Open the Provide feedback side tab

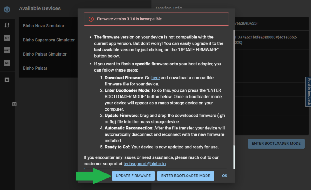[308, 92]
